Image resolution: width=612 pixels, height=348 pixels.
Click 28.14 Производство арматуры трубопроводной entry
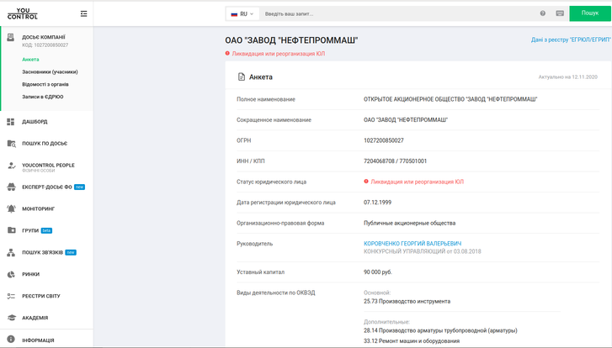440,330
